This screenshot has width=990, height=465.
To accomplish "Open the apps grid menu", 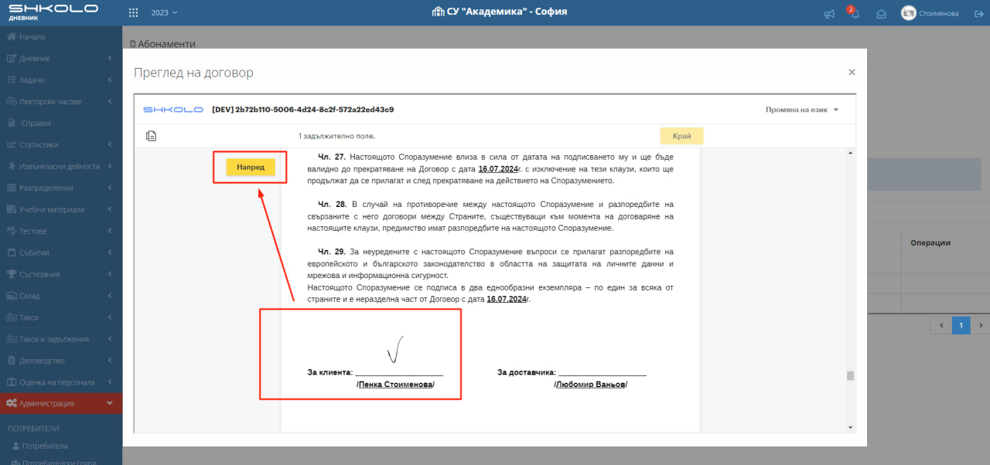I will (x=133, y=13).
